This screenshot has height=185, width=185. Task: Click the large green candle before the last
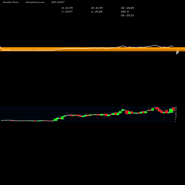tap(171, 111)
